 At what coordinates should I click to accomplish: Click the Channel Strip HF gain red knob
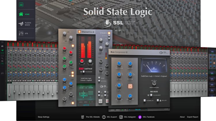pos(64,48)
